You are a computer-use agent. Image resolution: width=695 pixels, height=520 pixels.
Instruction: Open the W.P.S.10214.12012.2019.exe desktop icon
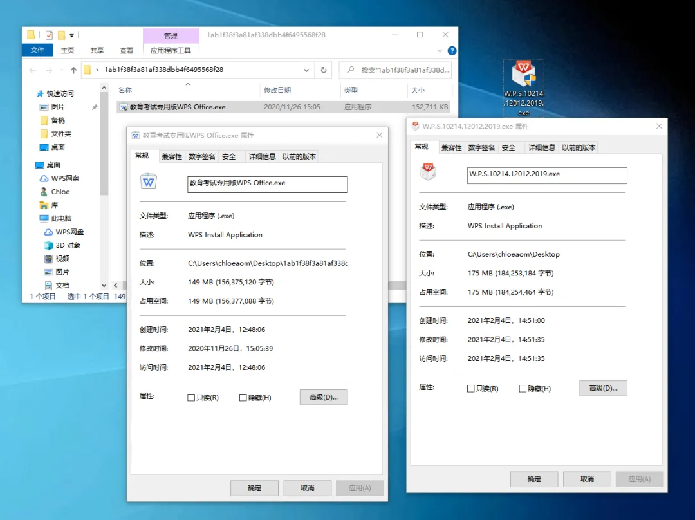523,88
